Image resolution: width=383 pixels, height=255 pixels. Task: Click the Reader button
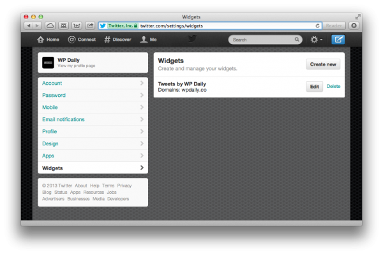click(334, 25)
